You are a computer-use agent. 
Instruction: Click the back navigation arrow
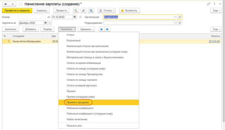(x=6, y=4)
